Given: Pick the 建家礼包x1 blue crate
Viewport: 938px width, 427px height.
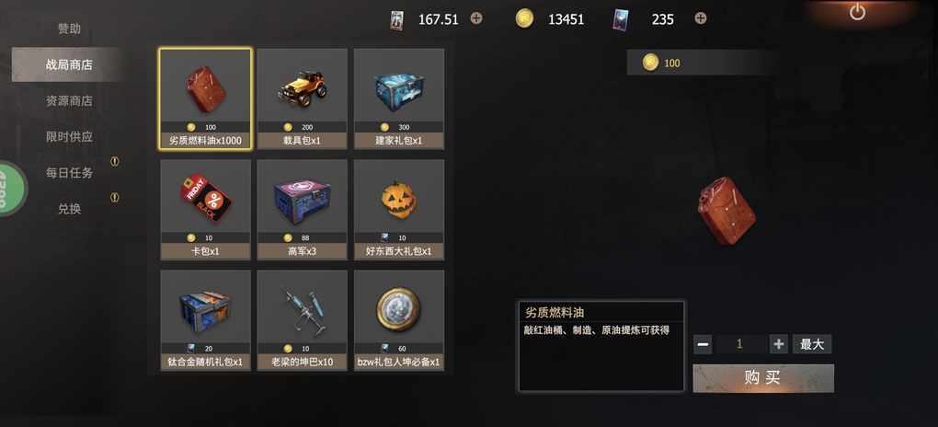Looking at the screenshot, I should tap(399, 98).
